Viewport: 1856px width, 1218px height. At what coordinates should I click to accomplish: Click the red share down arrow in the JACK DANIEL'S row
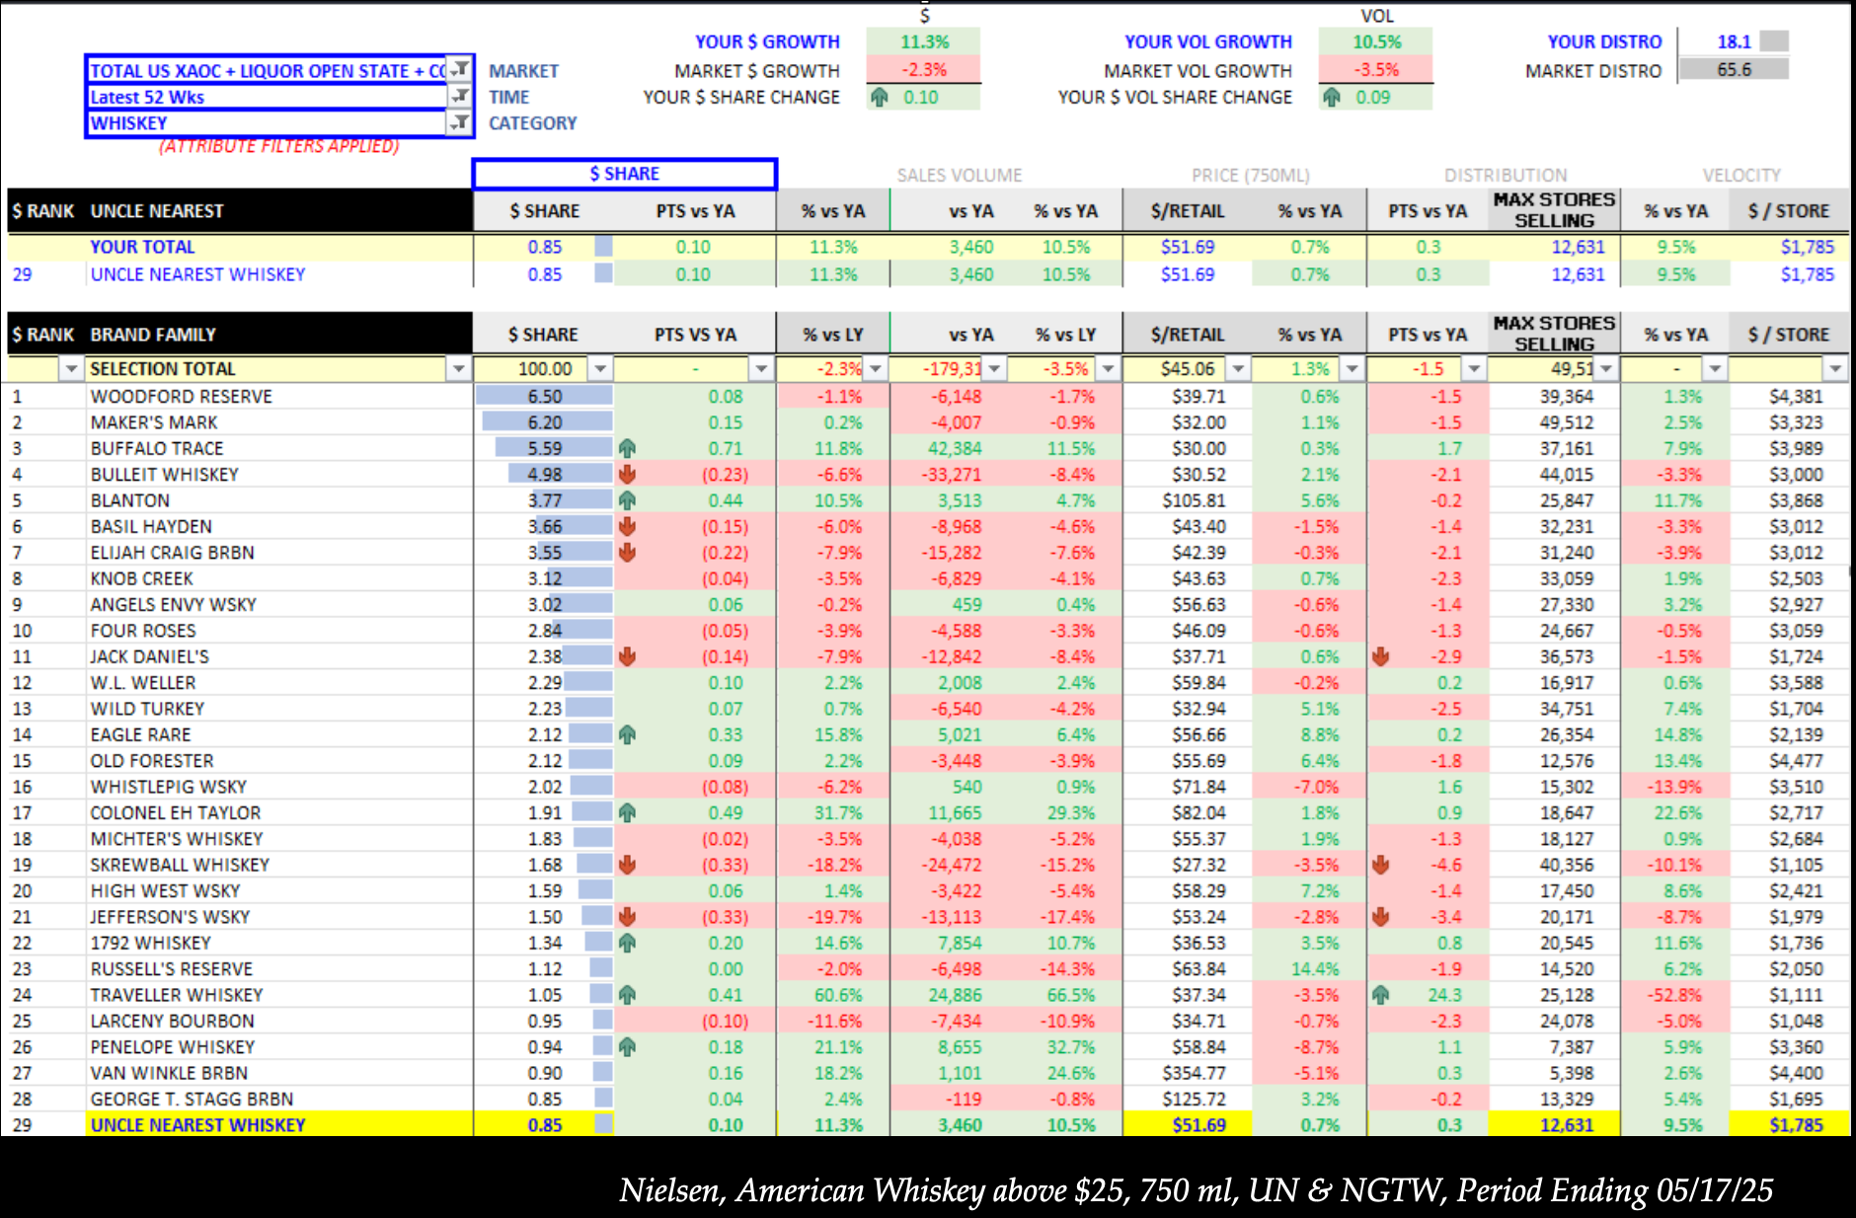tap(627, 656)
